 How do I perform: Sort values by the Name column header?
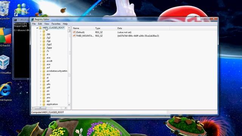[83, 28]
